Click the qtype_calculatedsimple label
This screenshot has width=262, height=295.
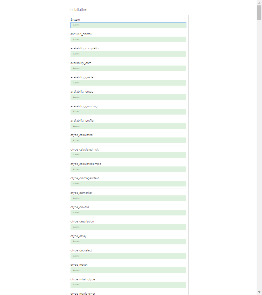point(86,164)
